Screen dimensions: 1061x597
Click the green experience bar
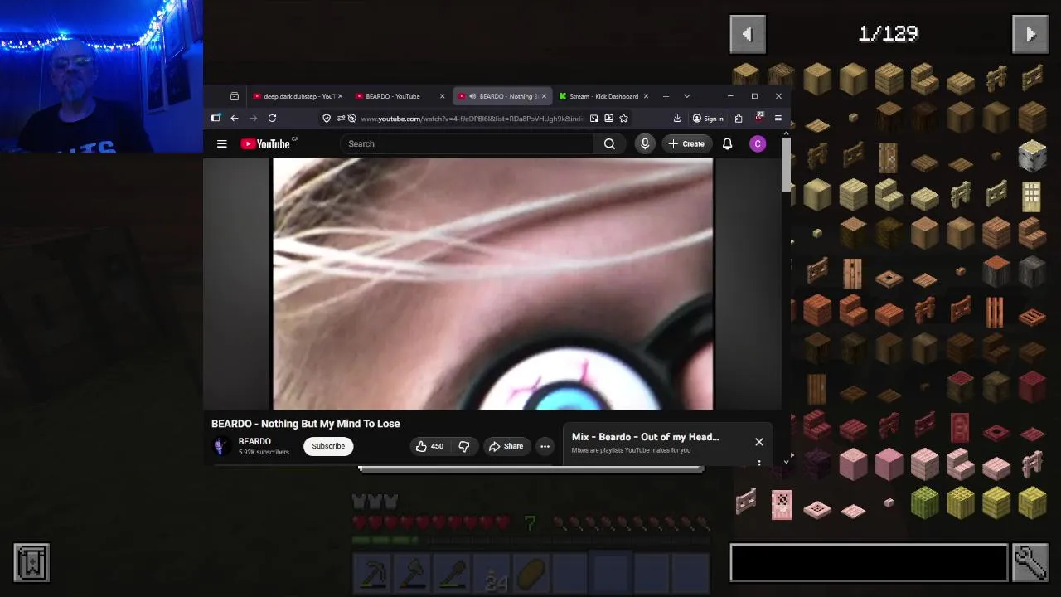click(x=530, y=539)
